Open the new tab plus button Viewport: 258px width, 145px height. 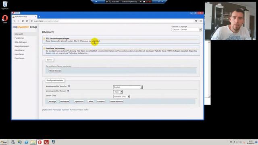coord(40,17)
